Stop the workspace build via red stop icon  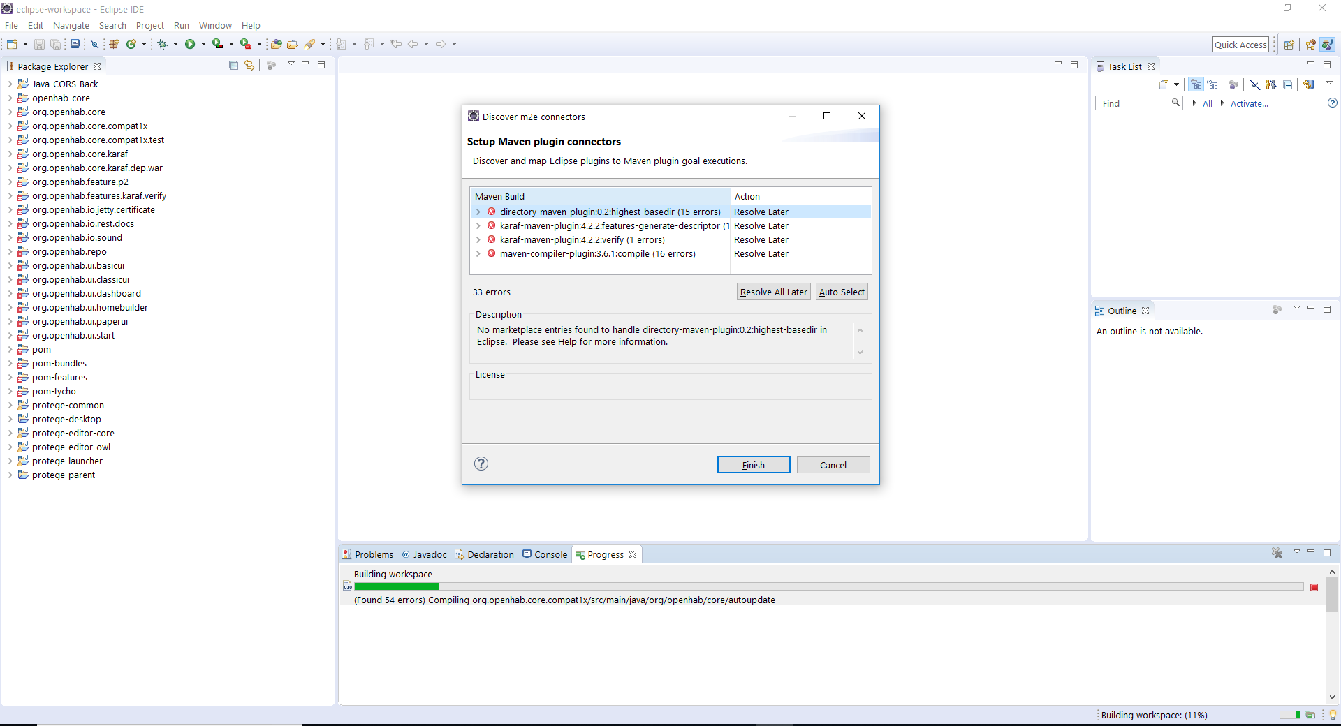tap(1315, 587)
